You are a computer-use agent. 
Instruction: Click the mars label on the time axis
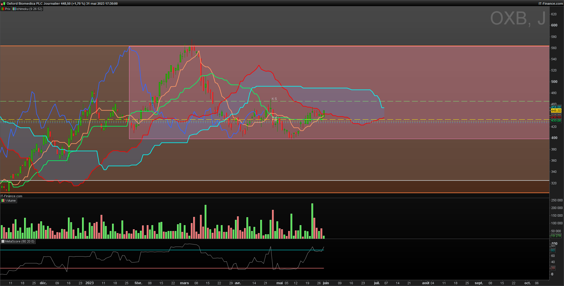coord(184,283)
